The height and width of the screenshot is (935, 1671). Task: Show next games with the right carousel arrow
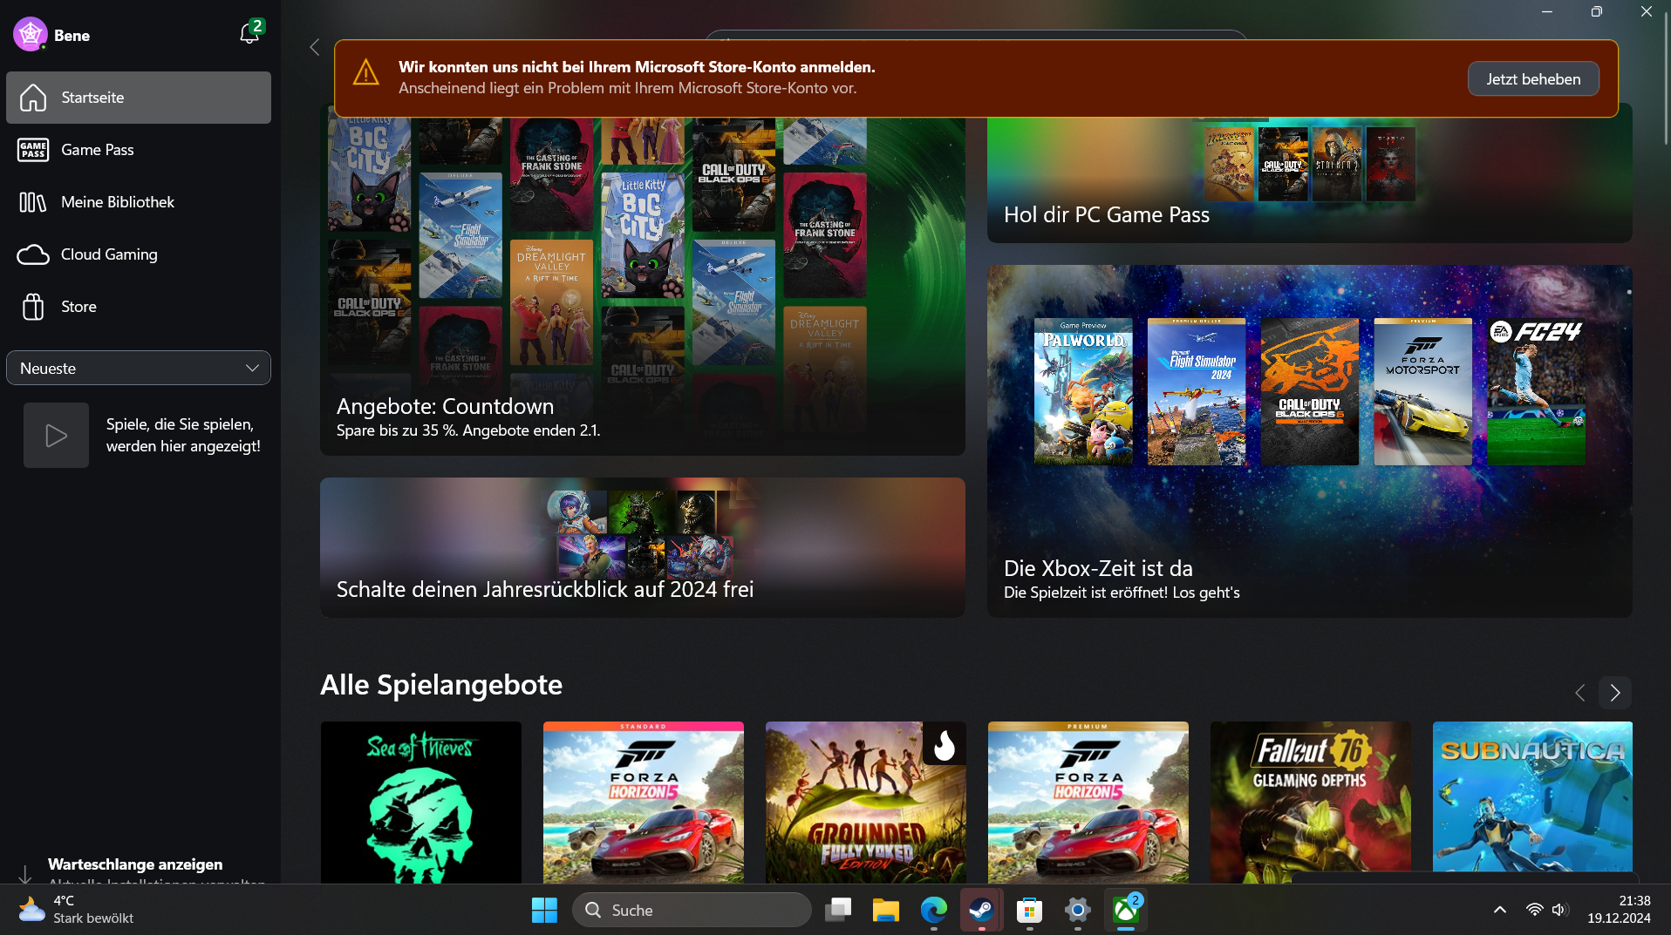click(x=1615, y=693)
